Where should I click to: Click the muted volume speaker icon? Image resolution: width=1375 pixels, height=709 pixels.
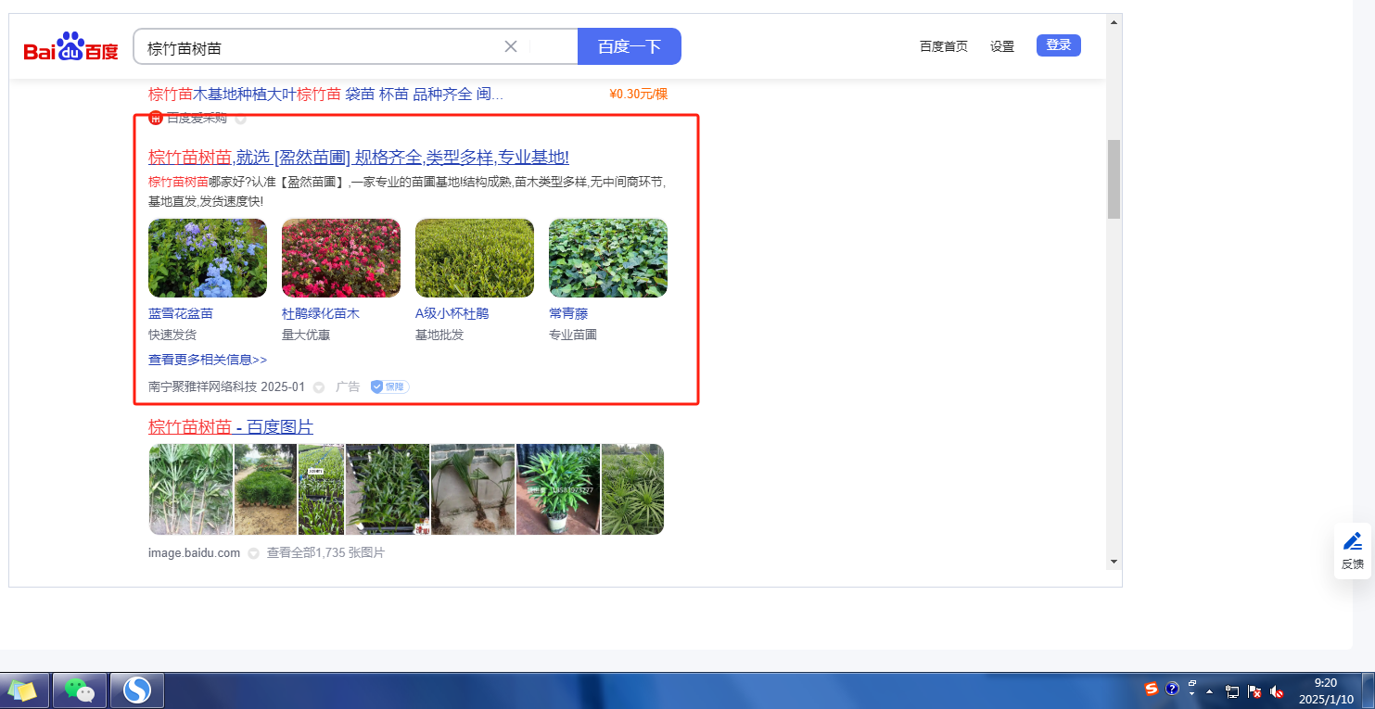(x=1278, y=691)
